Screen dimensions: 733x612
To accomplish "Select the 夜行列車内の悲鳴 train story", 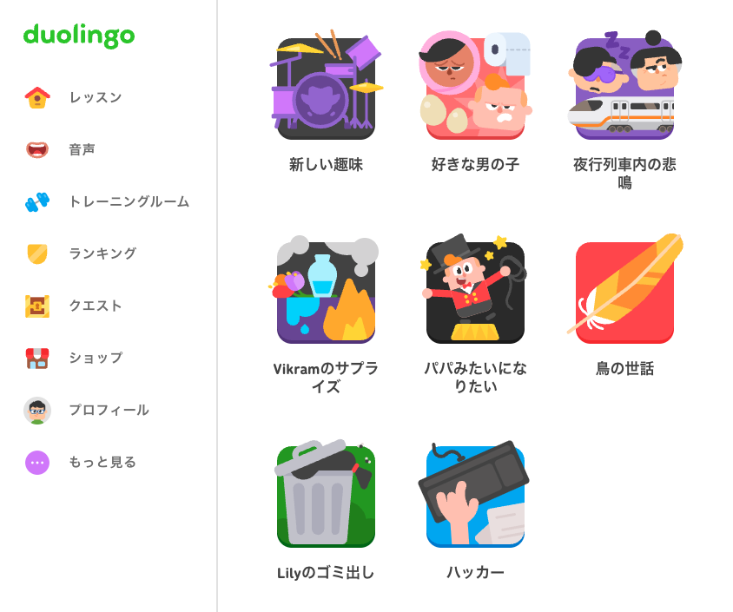I will (624, 85).
